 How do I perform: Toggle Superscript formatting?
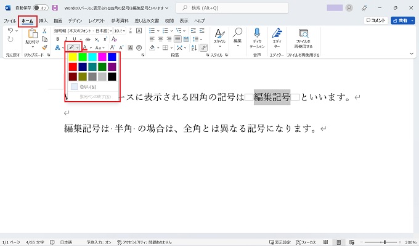click(x=105, y=39)
